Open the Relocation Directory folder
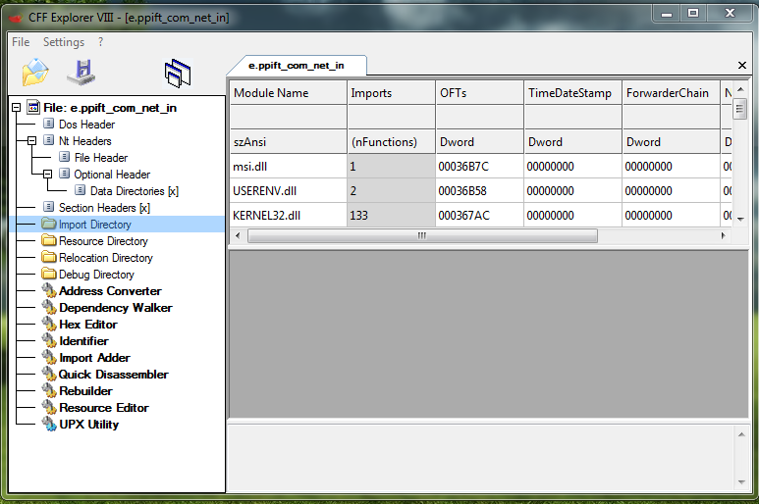Screen dimensions: 759x504 pyautogui.click(x=105, y=258)
